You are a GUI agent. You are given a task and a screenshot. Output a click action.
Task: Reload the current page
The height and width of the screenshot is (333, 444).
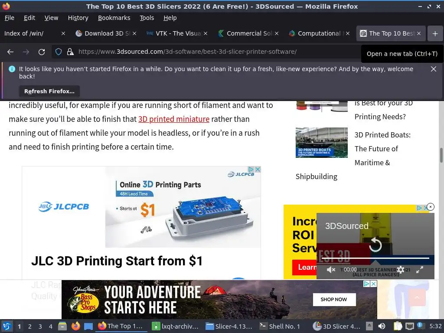pyautogui.click(x=42, y=52)
